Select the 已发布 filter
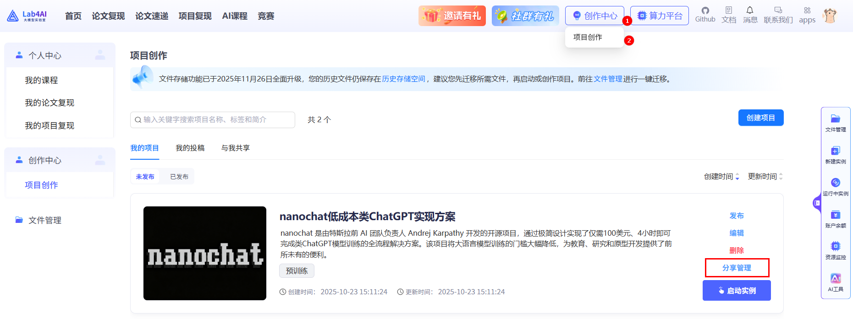The height and width of the screenshot is (319, 853). point(179,177)
